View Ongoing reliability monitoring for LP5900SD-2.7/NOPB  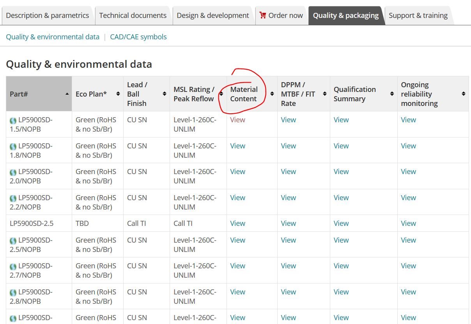pyautogui.click(x=409, y=266)
